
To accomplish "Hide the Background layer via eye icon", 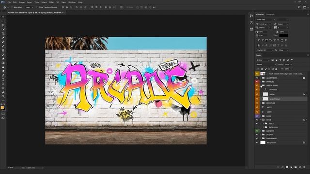I will 257,143.
